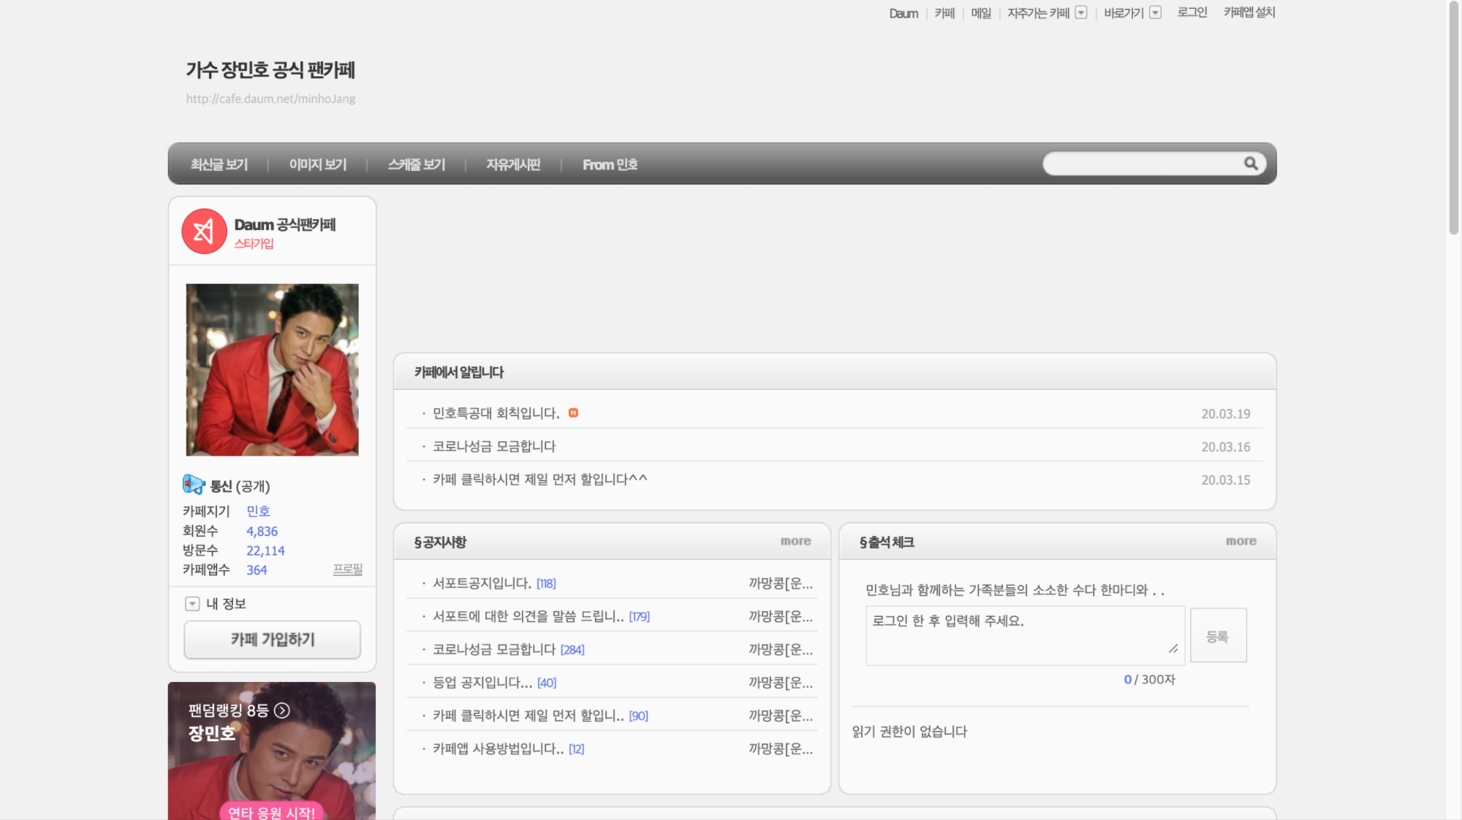Click 로그인 link at top

(1192, 12)
